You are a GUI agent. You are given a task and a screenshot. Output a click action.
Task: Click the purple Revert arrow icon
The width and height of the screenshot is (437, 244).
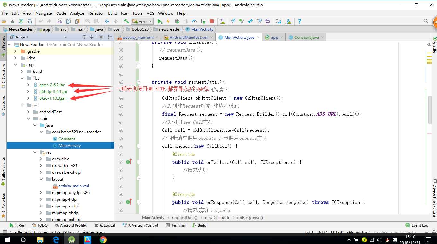[267, 21]
